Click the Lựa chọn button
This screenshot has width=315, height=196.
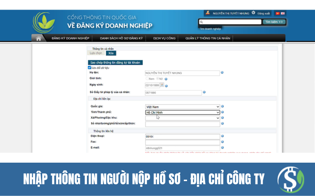point(96,53)
